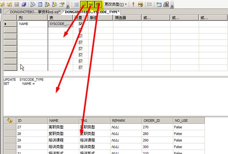Select the SYSCODE_TYPE designer tab

92,12
